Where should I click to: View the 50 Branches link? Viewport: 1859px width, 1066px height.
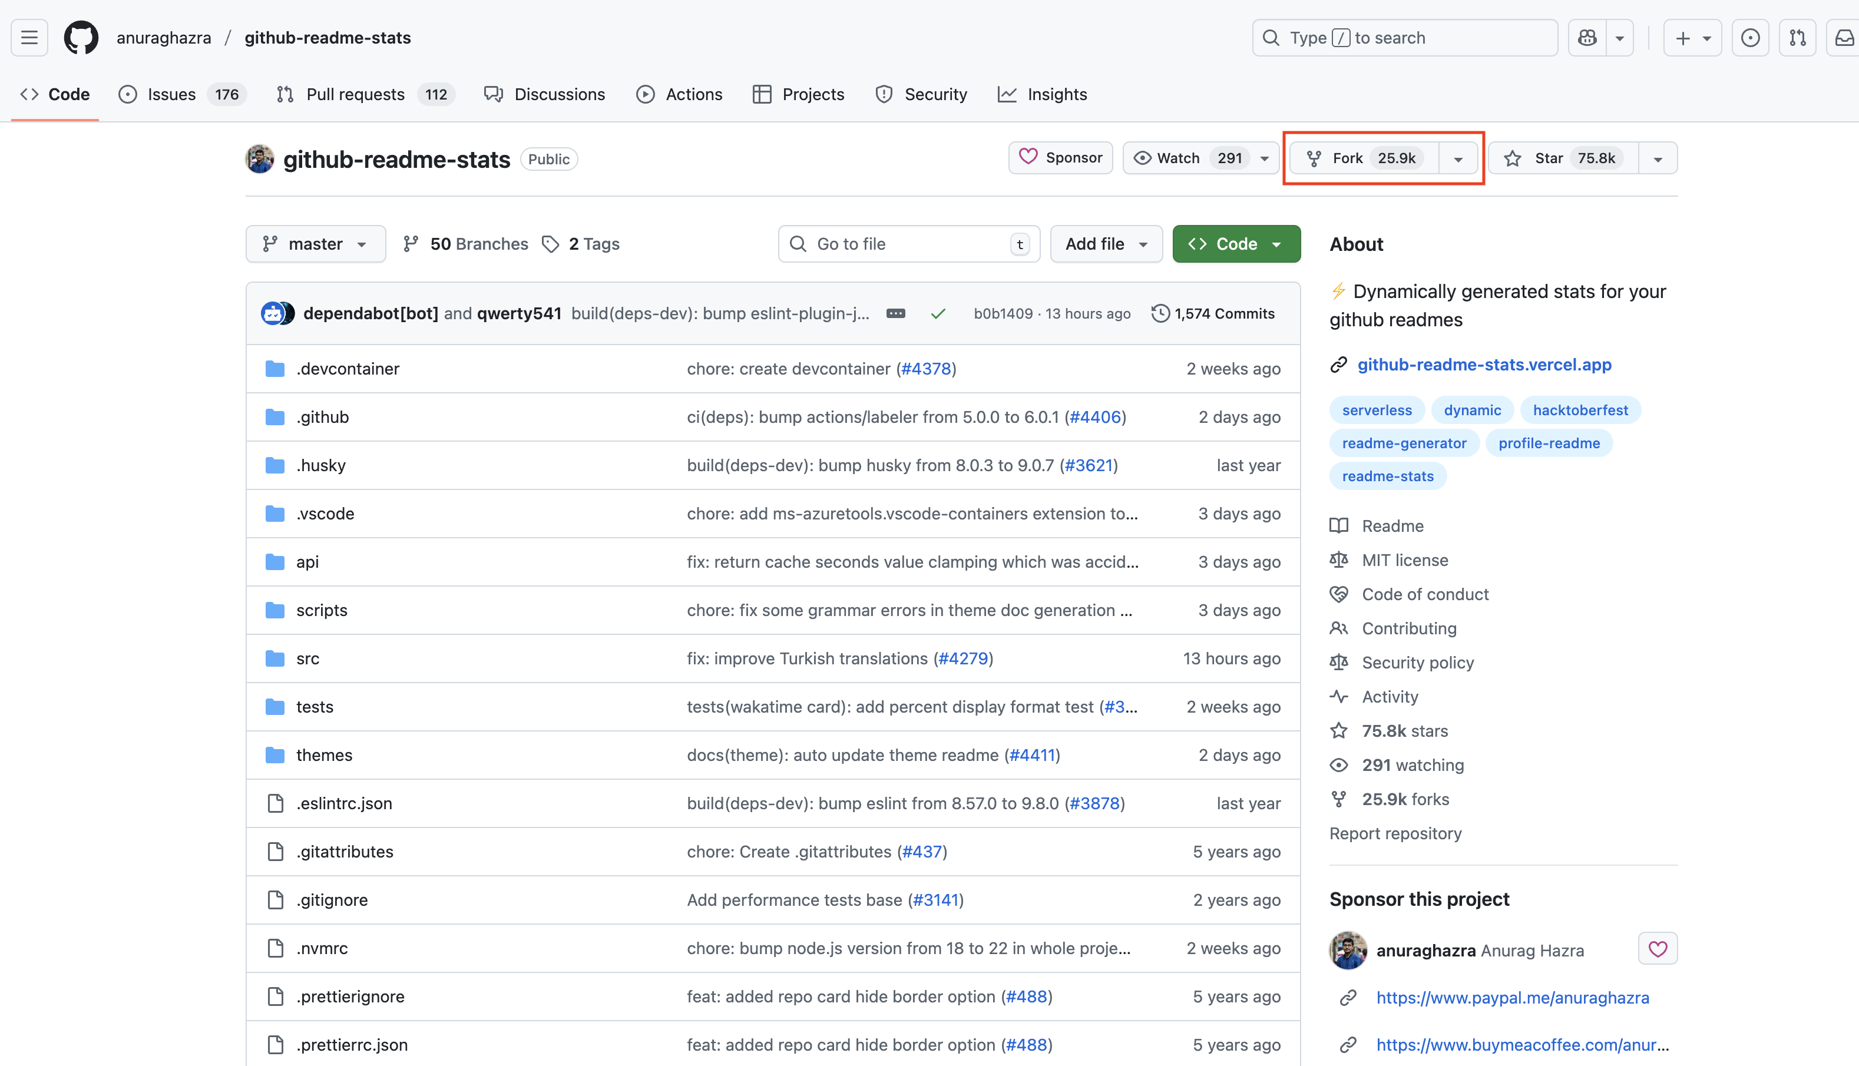pyautogui.click(x=466, y=244)
